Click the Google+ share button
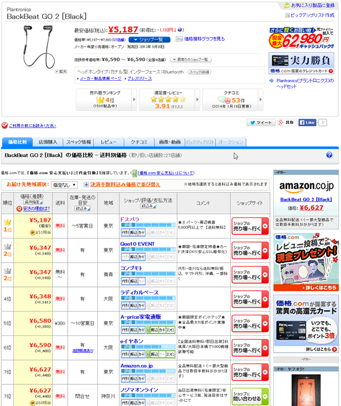 pos(286,122)
